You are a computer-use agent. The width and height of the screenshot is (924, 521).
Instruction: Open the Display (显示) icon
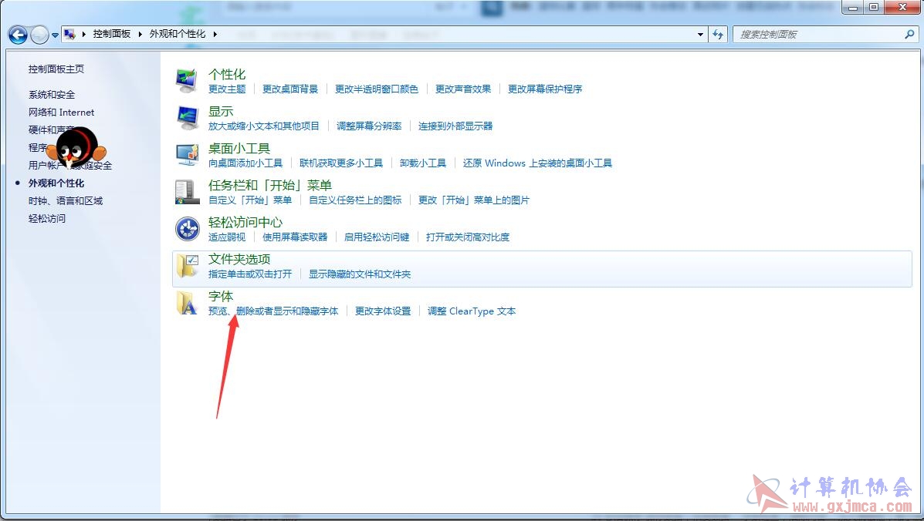pos(188,118)
